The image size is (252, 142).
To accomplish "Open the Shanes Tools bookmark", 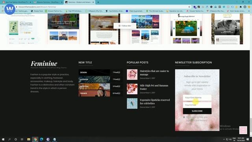I will click(x=37, y=11).
